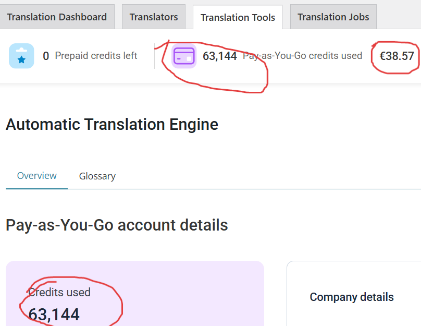421x326 pixels.
Task: Open the Overview sub-tab
Action: pos(36,176)
